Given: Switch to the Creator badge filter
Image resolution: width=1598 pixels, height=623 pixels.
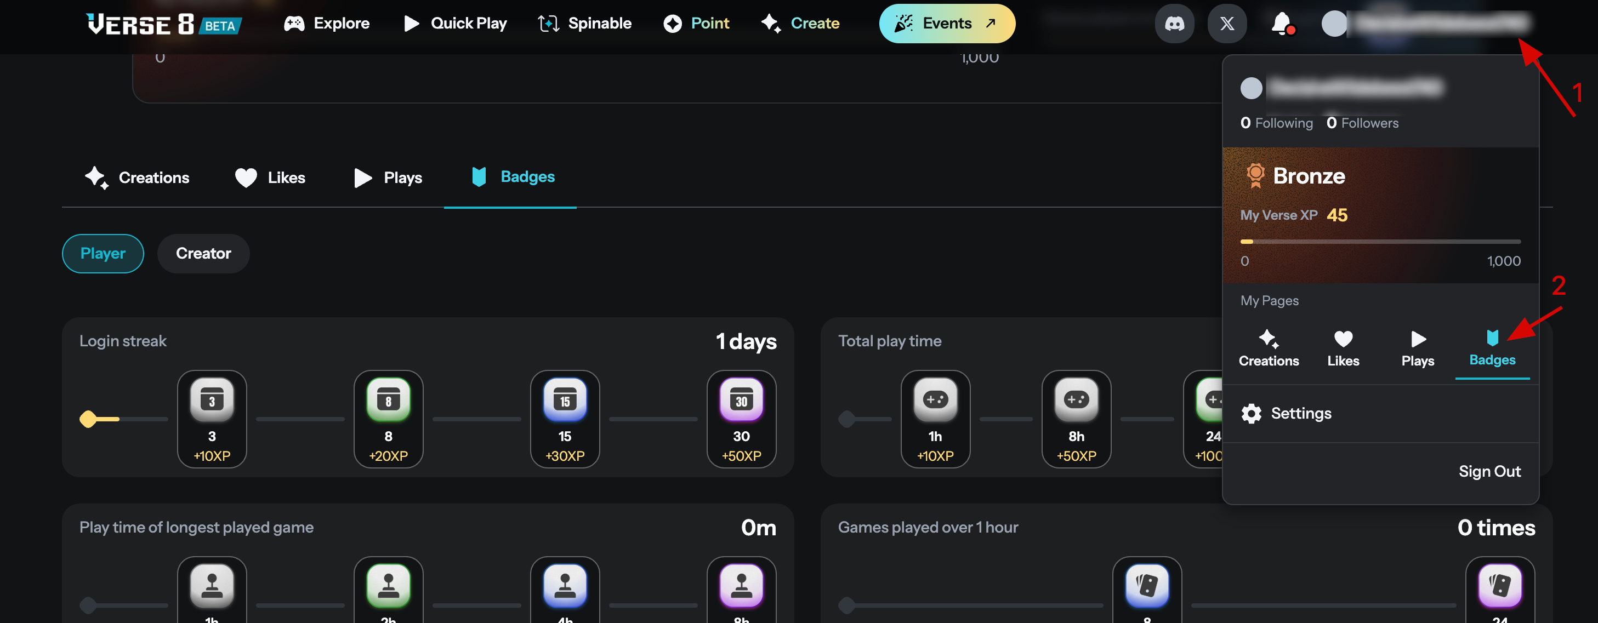Looking at the screenshot, I should coord(203,254).
